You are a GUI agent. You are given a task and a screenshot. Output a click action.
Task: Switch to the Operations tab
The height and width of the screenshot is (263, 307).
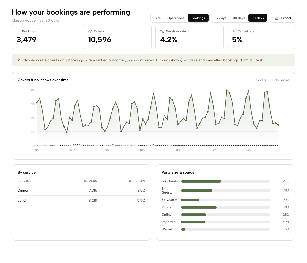click(x=176, y=18)
